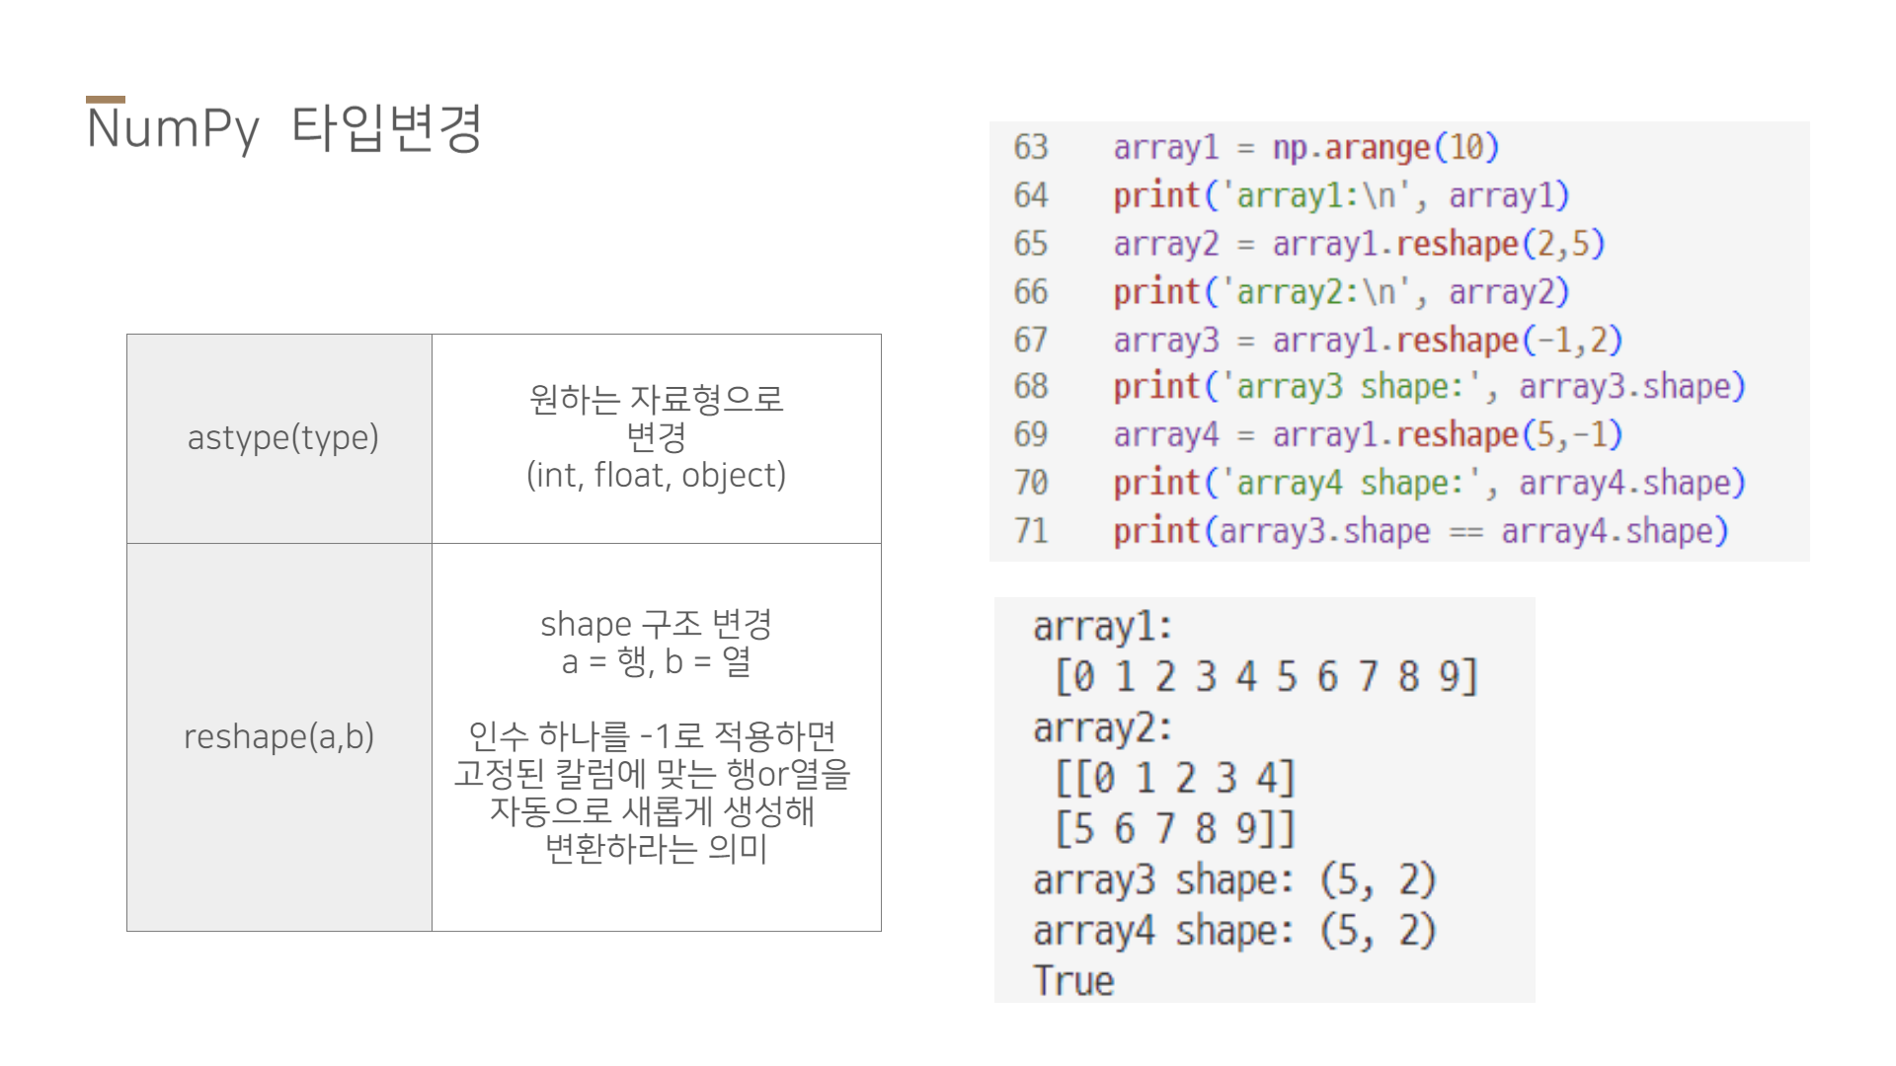Image resolution: width=1896 pixels, height=1066 pixels.
Task: Select the astype(type) table cell
Action: 282,437
